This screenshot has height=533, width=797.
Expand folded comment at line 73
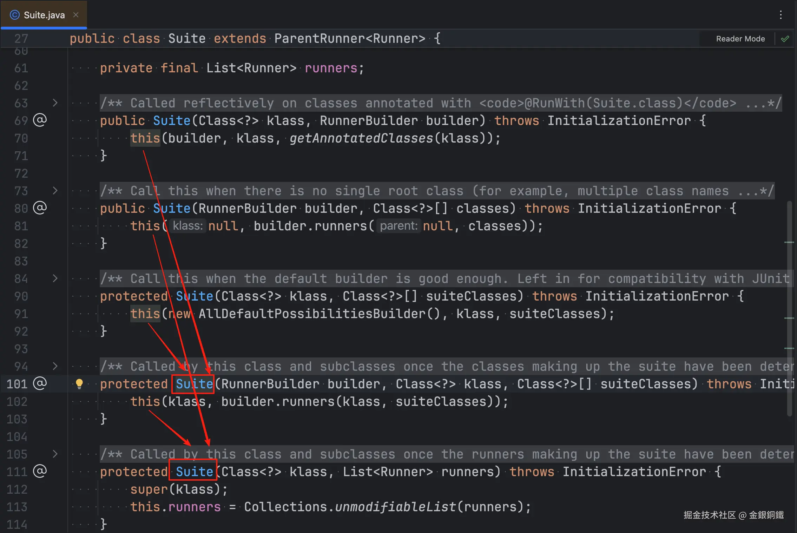tap(55, 191)
